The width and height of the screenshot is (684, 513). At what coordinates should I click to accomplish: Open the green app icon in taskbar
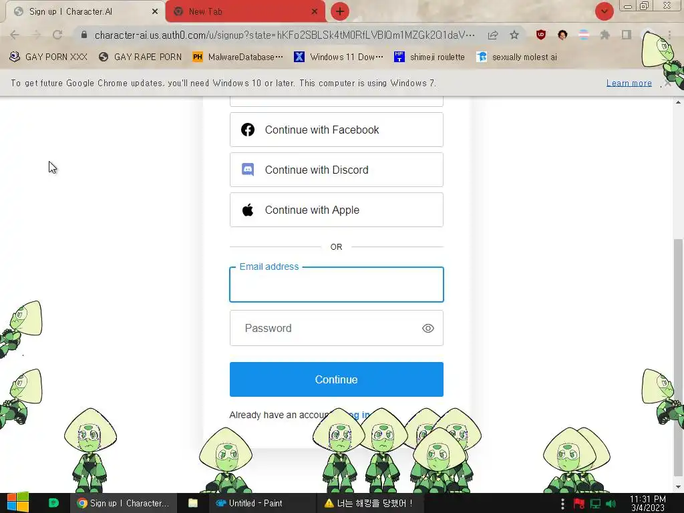click(x=53, y=503)
